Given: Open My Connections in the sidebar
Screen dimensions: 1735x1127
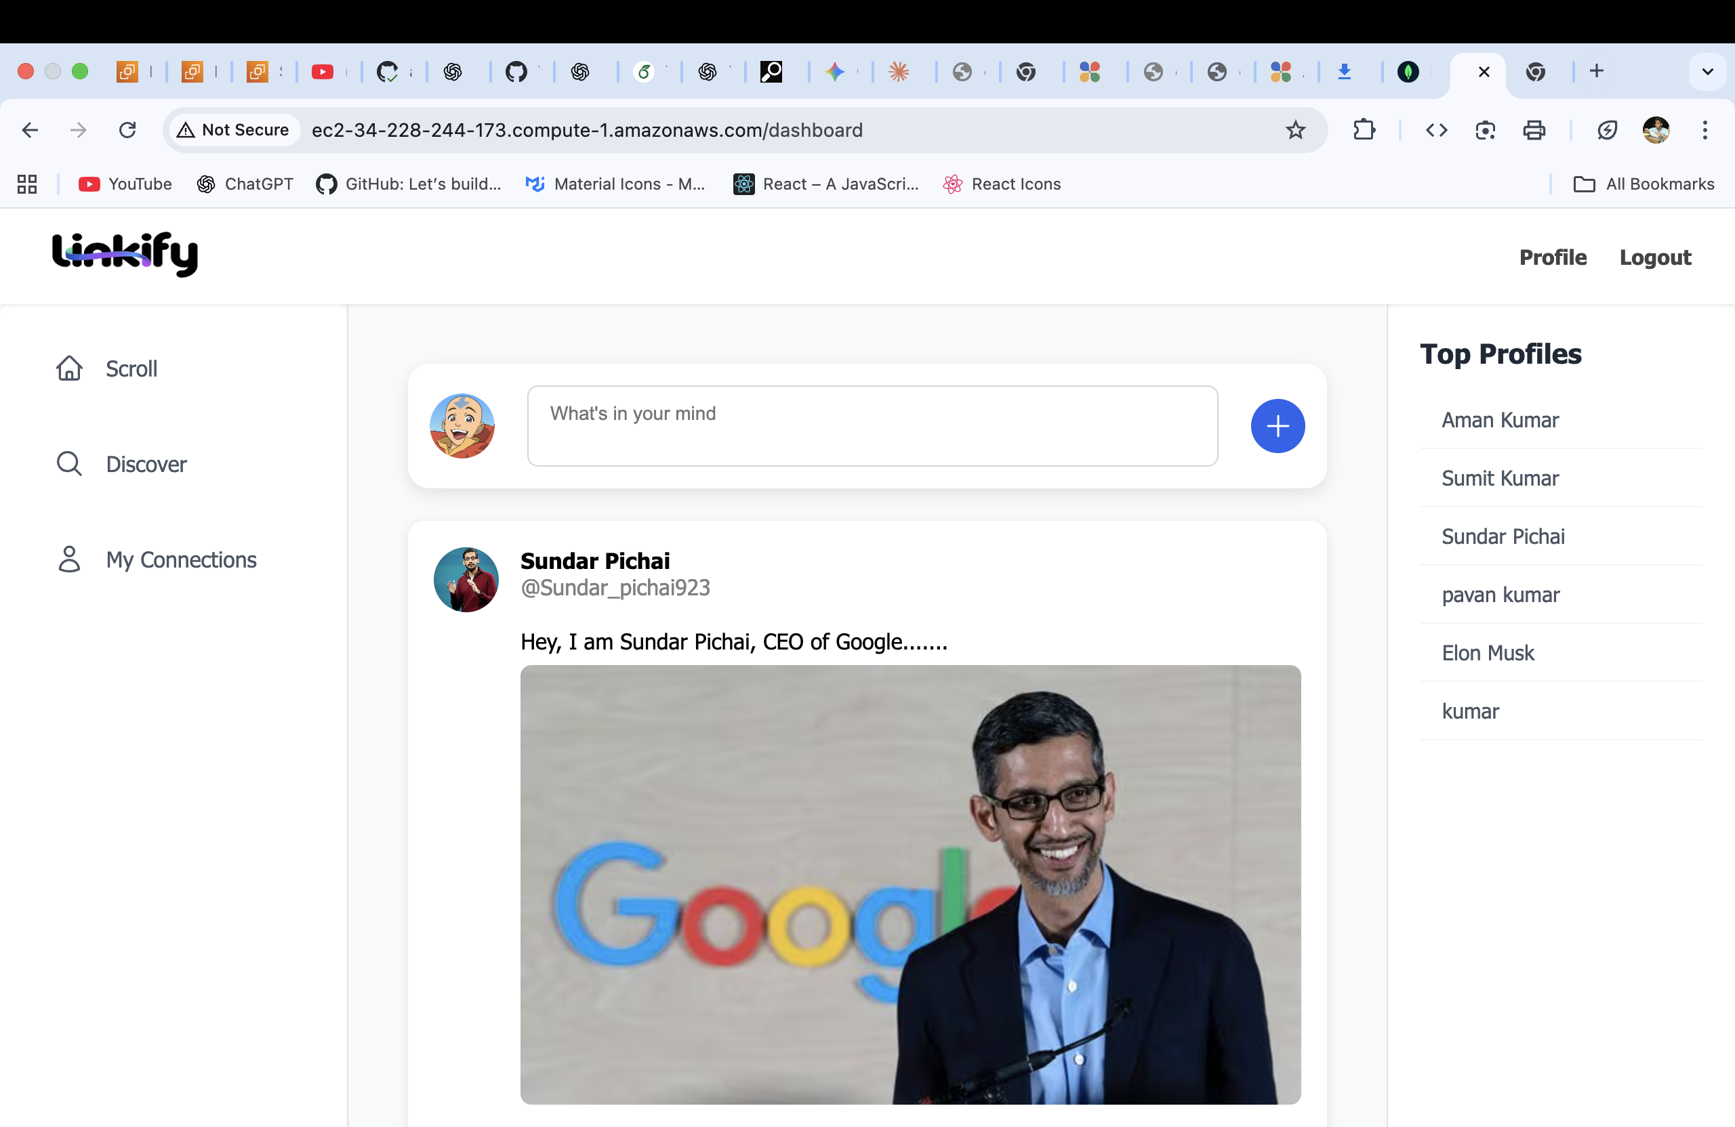Looking at the screenshot, I should click(x=156, y=559).
